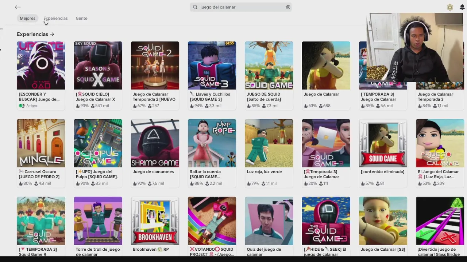Select the Mejores tab
The width and height of the screenshot is (467, 262).
click(x=28, y=18)
